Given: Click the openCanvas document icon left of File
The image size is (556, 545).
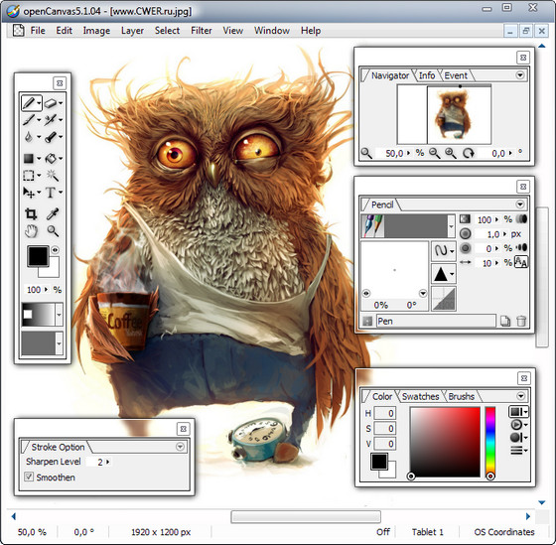Looking at the screenshot, I should (19, 31).
